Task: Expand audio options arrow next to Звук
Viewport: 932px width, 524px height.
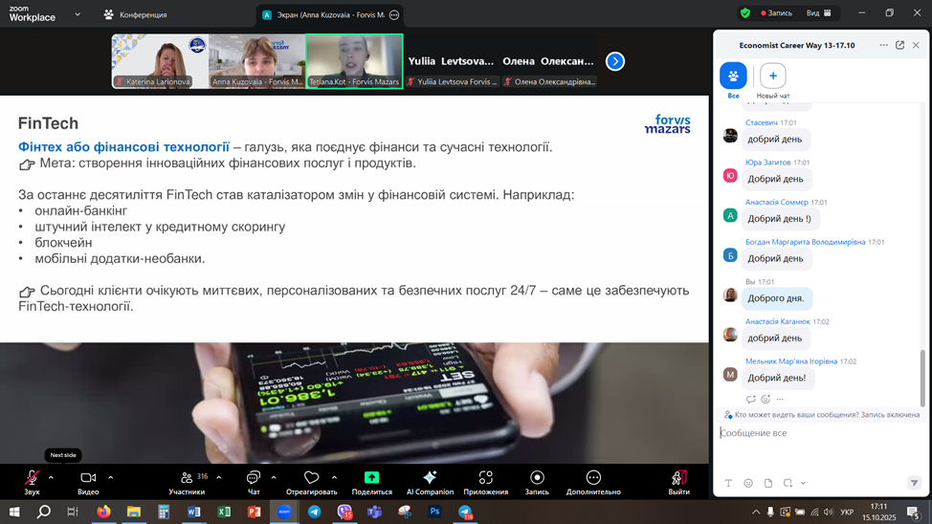Action: coord(51,477)
